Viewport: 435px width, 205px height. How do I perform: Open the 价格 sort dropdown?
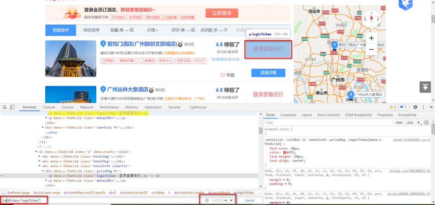tap(153, 30)
